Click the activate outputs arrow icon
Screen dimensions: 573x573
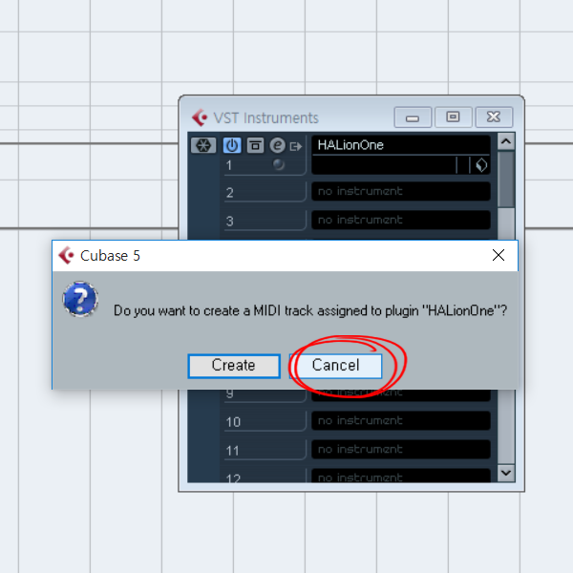(x=296, y=146)
